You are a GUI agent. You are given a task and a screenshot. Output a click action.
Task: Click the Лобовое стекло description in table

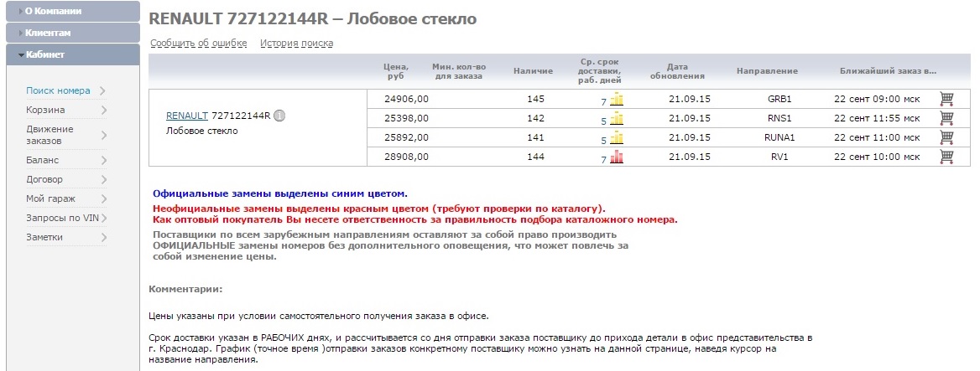coord(202,131)
